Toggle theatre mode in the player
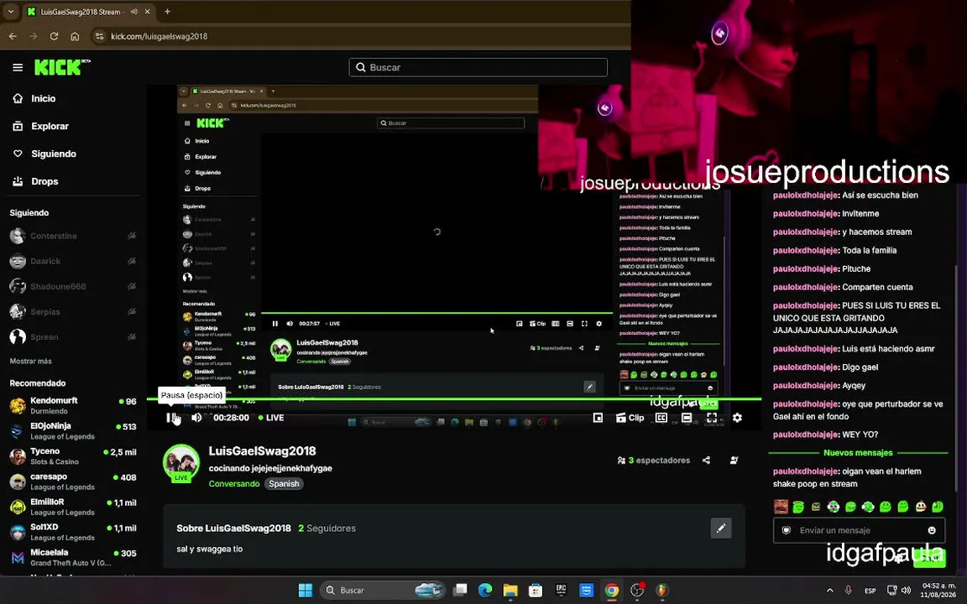This screenshot has height=604, width=967. tap(687, 418)
